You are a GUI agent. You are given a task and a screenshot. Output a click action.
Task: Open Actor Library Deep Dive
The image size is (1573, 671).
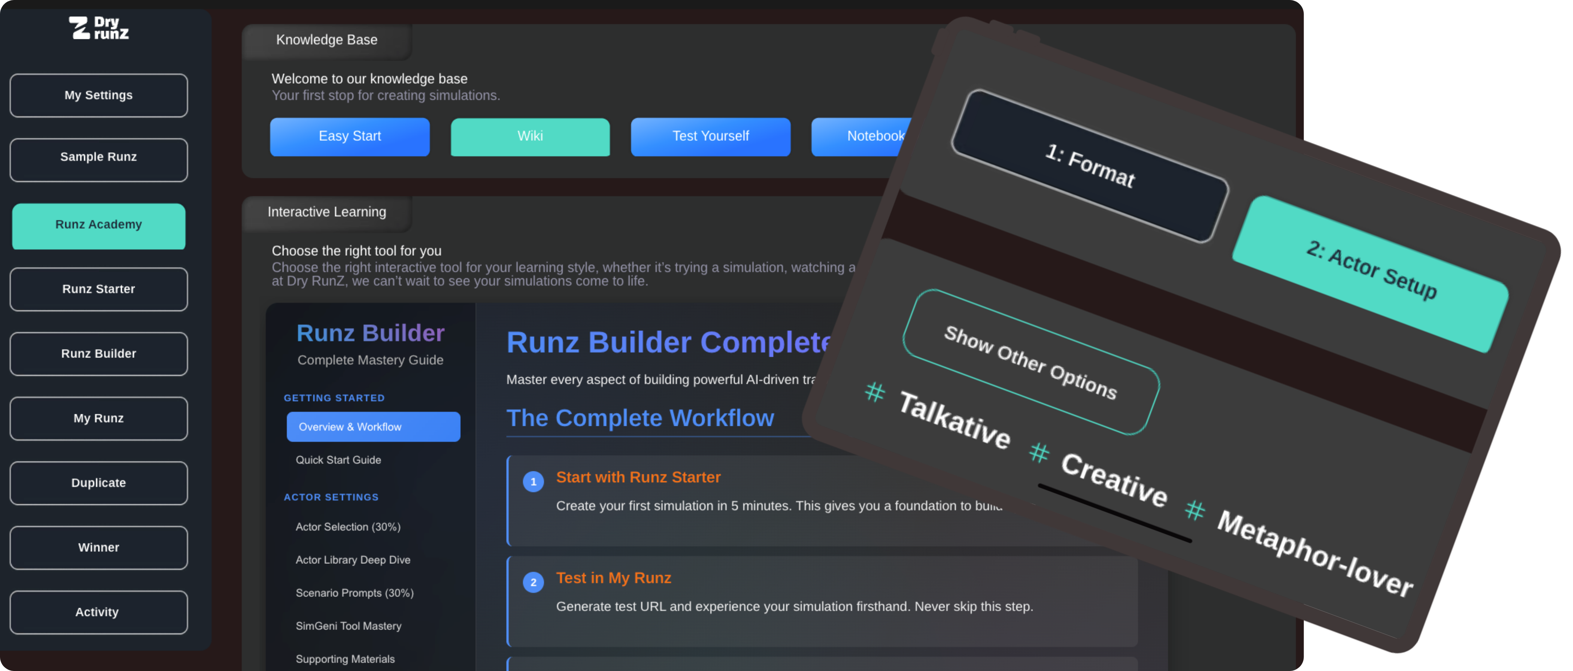[352, 560]
